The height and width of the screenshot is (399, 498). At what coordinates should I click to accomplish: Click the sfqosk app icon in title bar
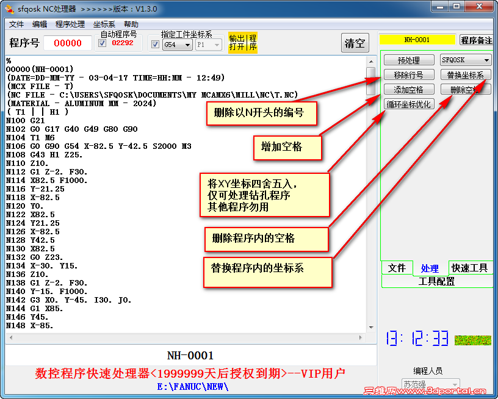[10, 9]
